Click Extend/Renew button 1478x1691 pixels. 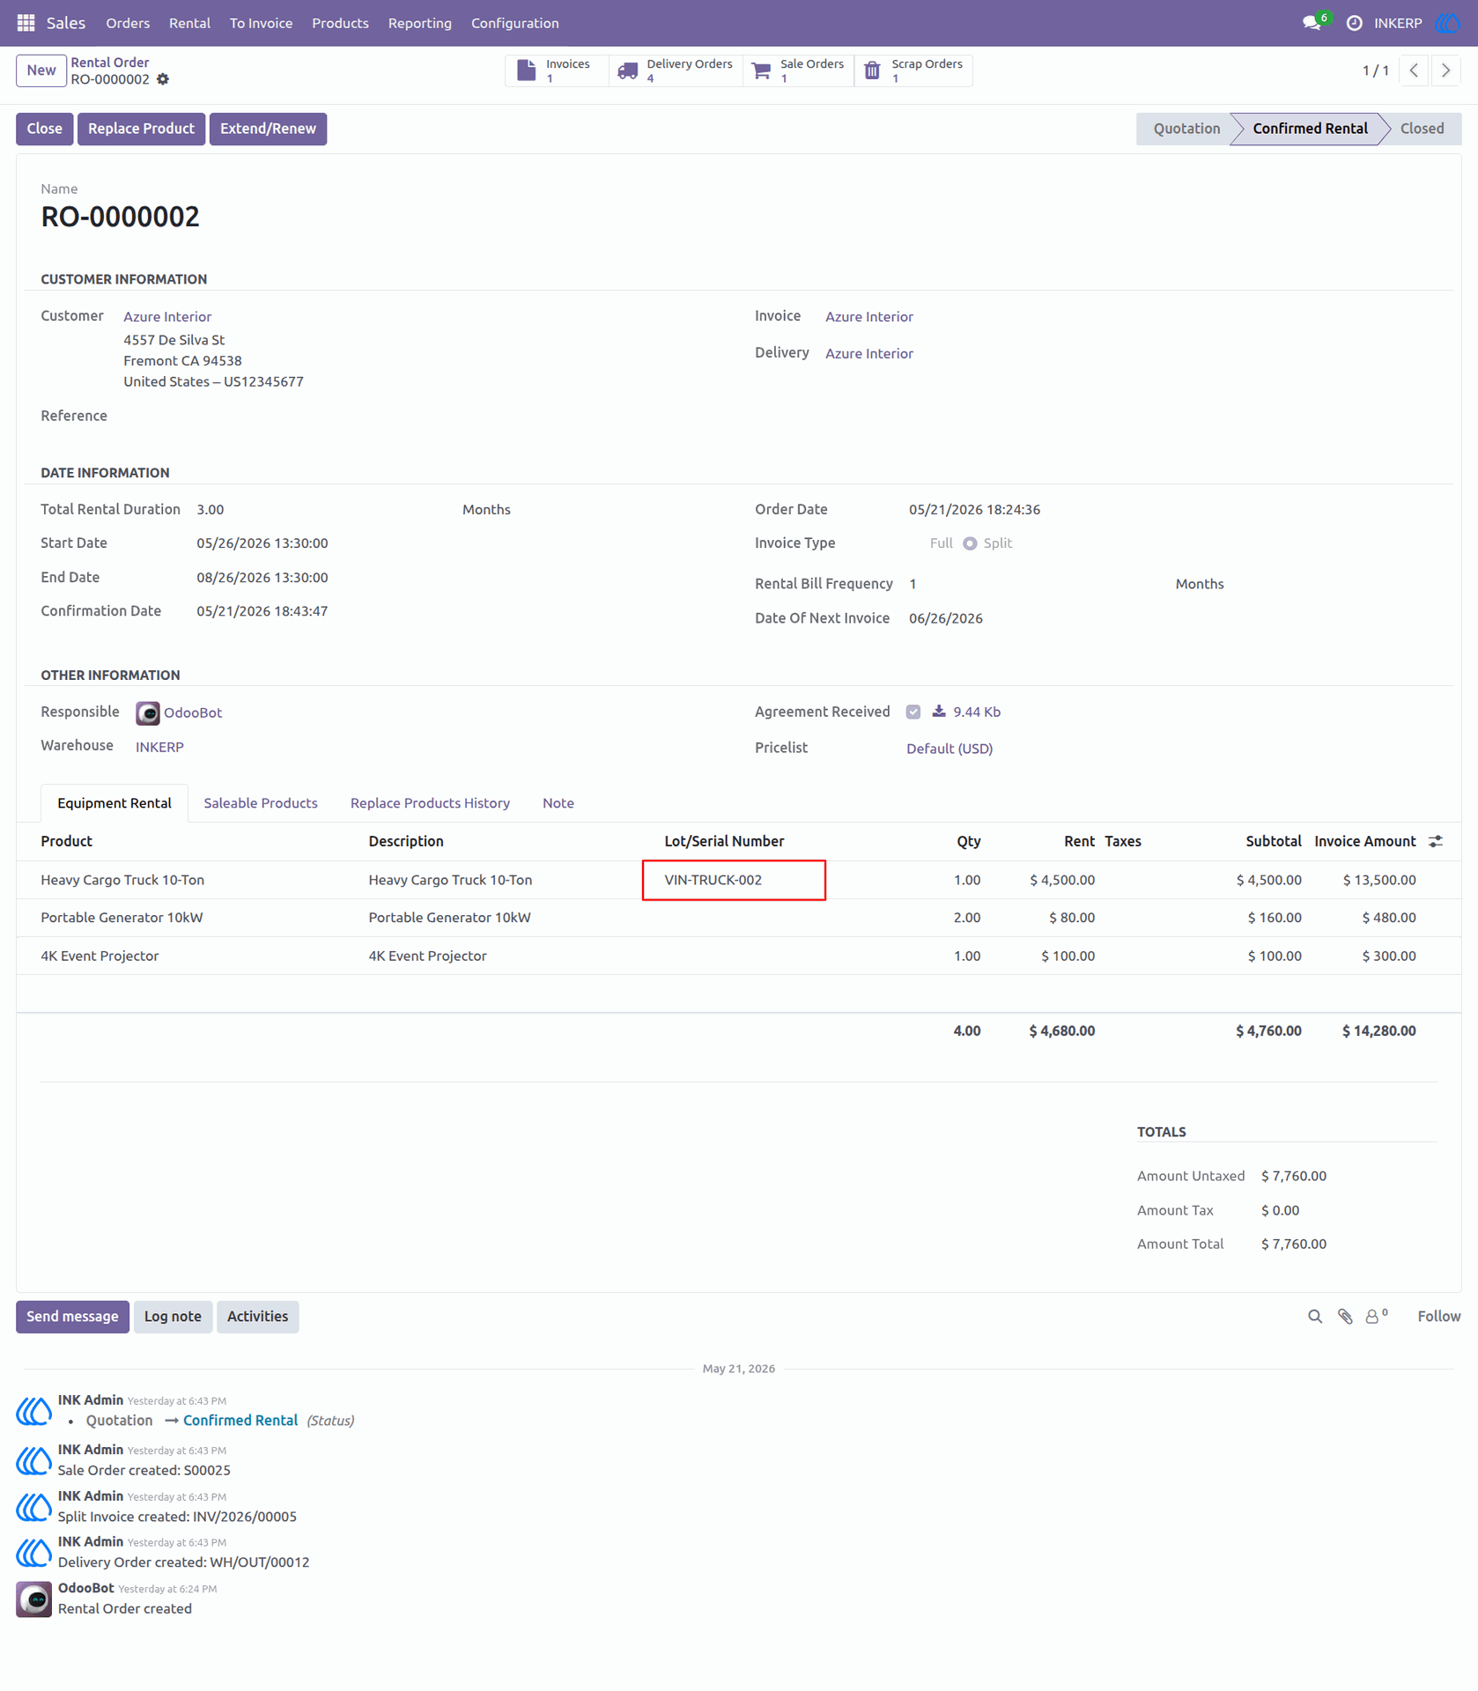point(268,129)
